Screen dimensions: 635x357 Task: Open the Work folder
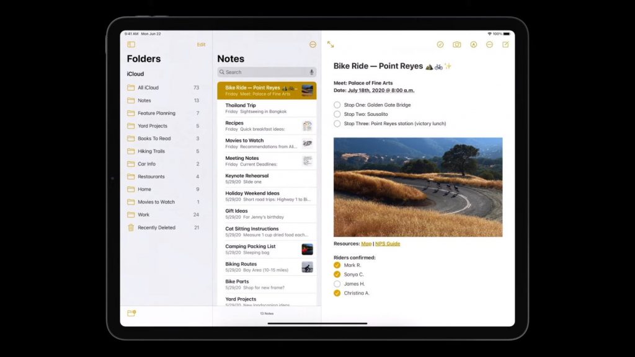tap(163, 214)
